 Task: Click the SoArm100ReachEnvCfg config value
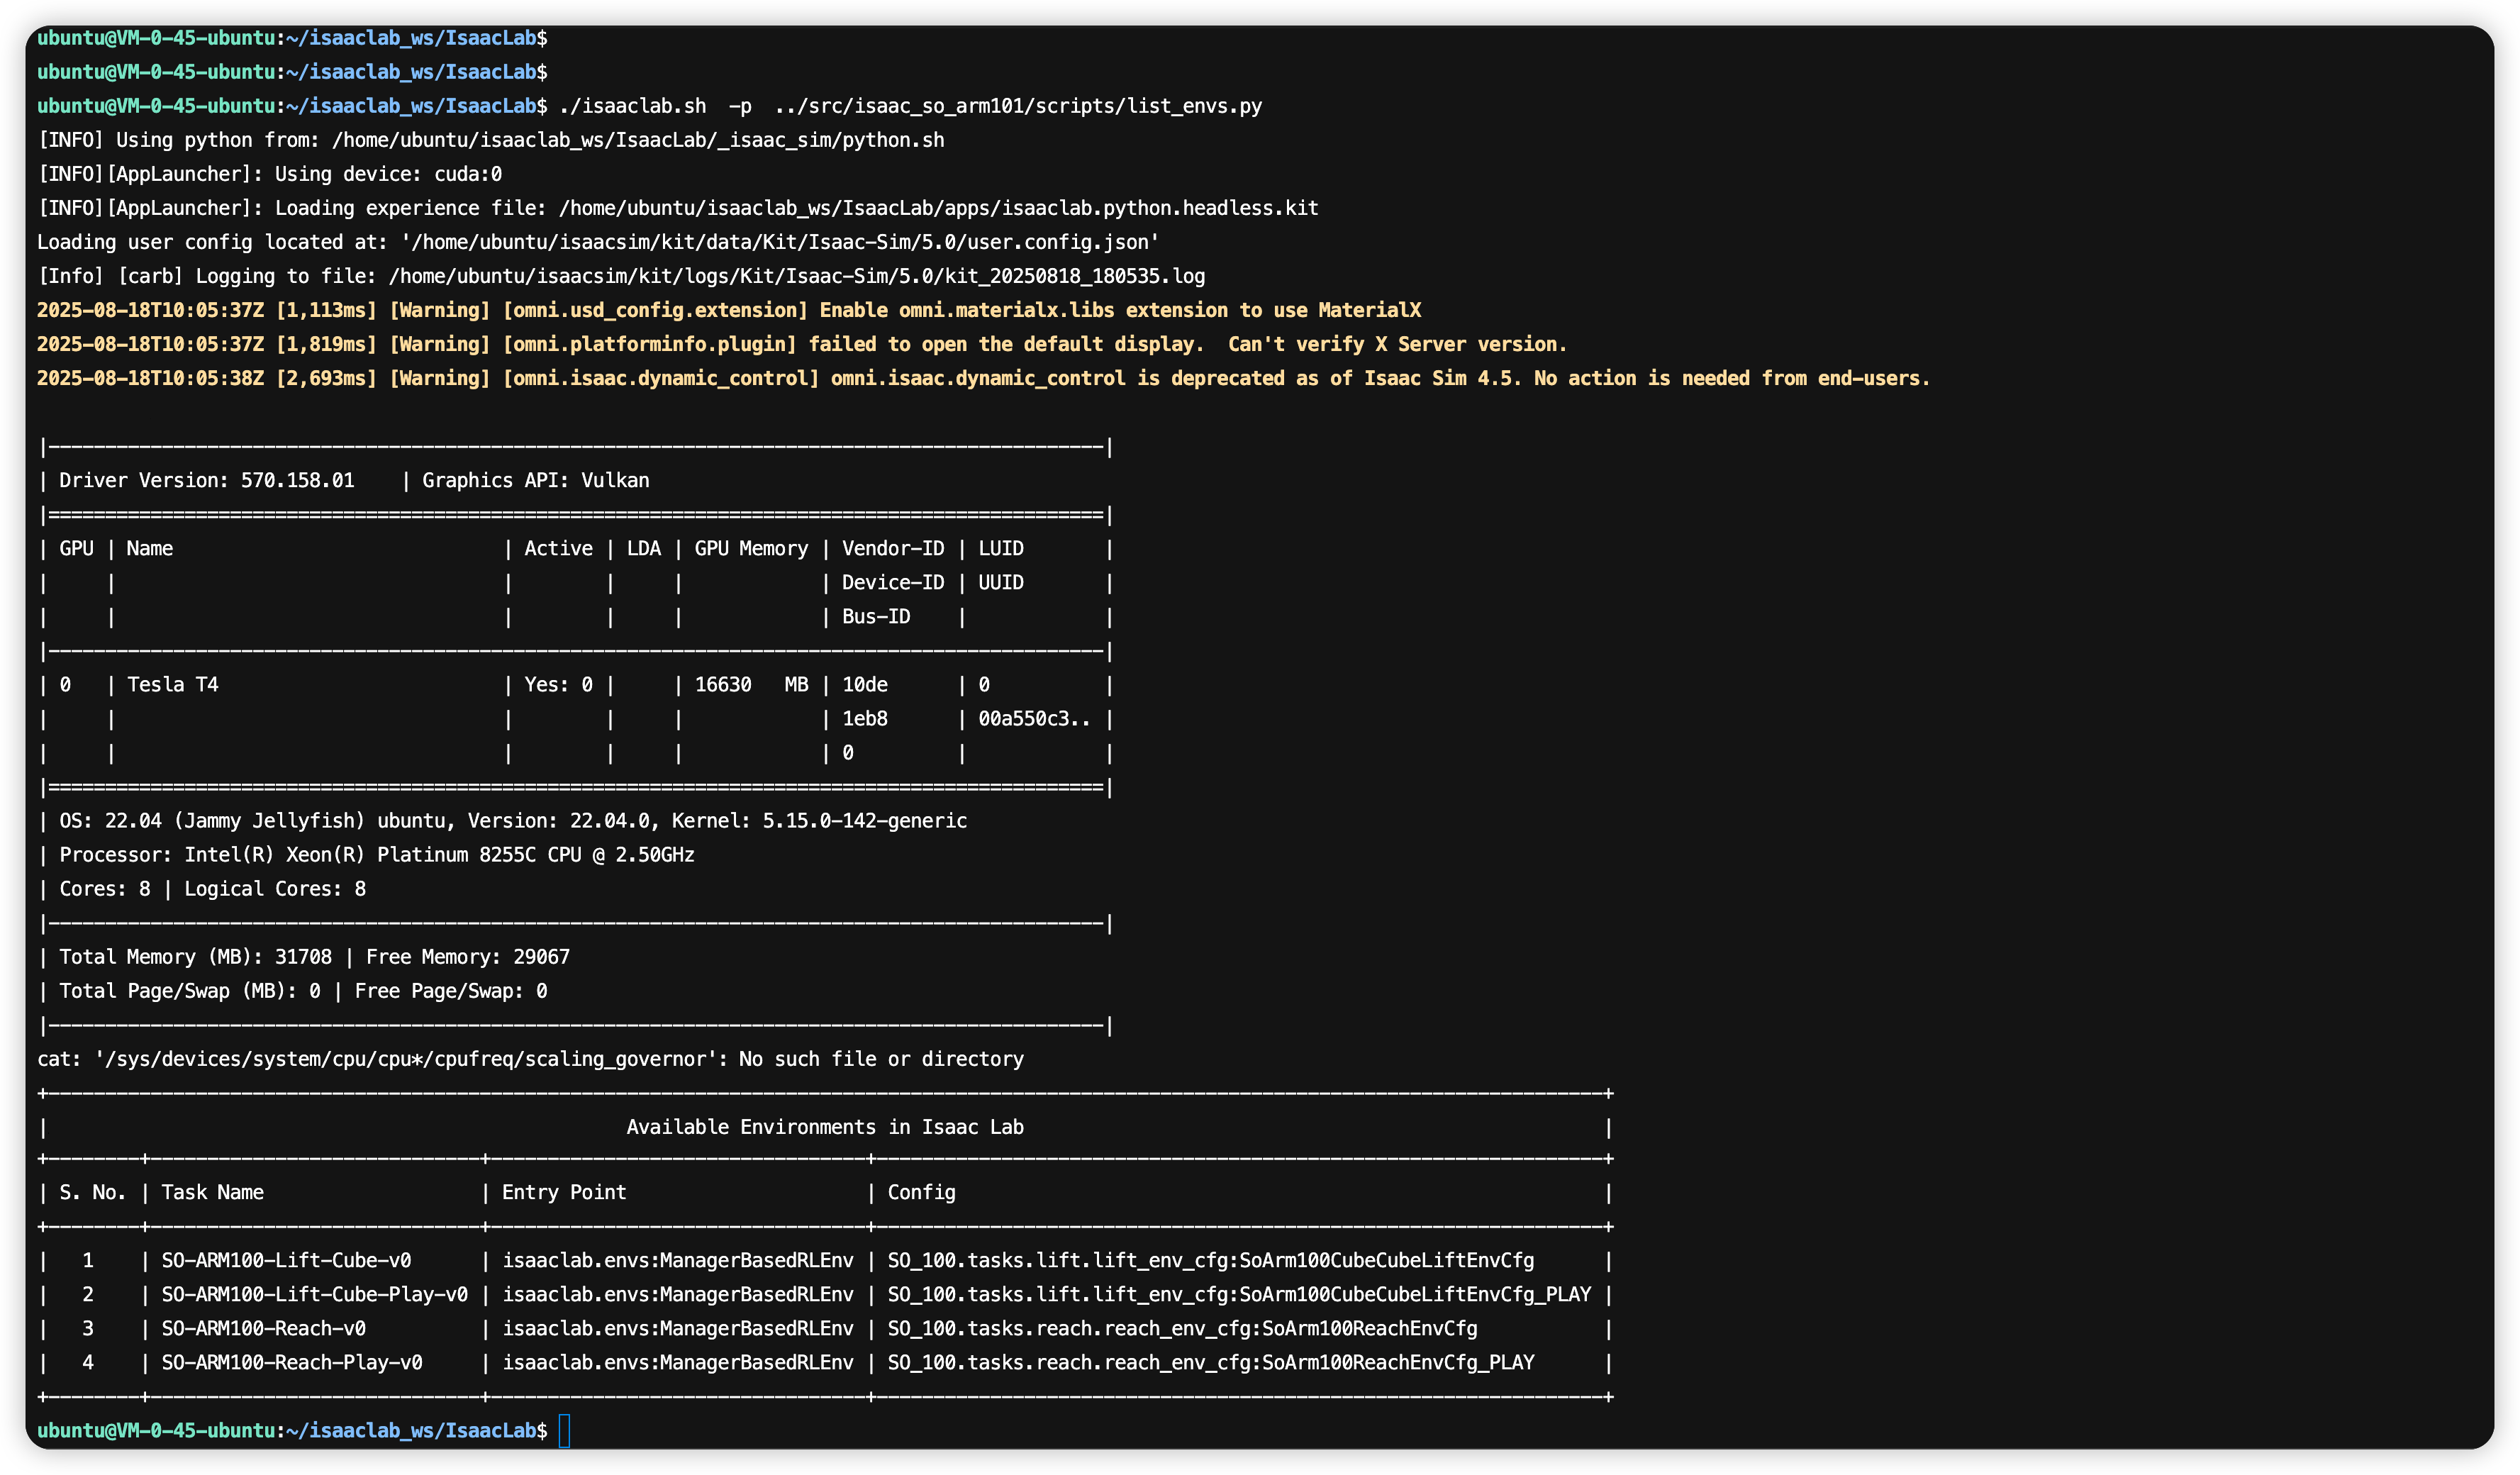click(1182, 1328)
